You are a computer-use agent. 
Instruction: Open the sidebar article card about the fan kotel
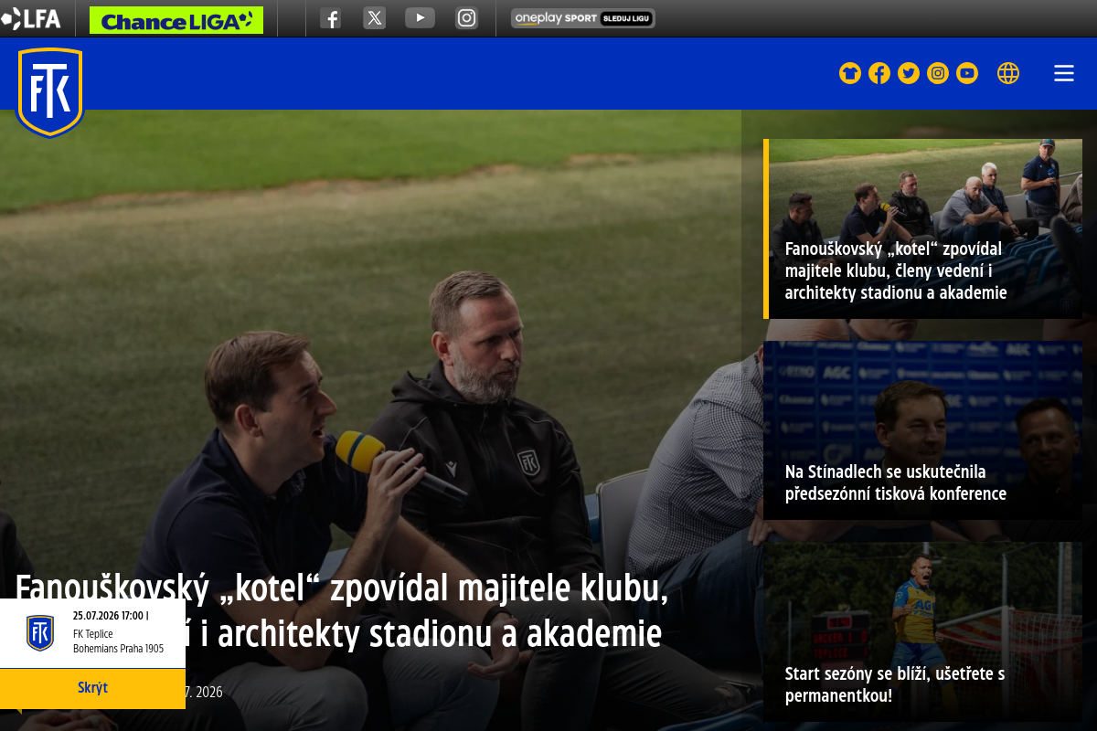pyautogui.click(x=923, y=228)
